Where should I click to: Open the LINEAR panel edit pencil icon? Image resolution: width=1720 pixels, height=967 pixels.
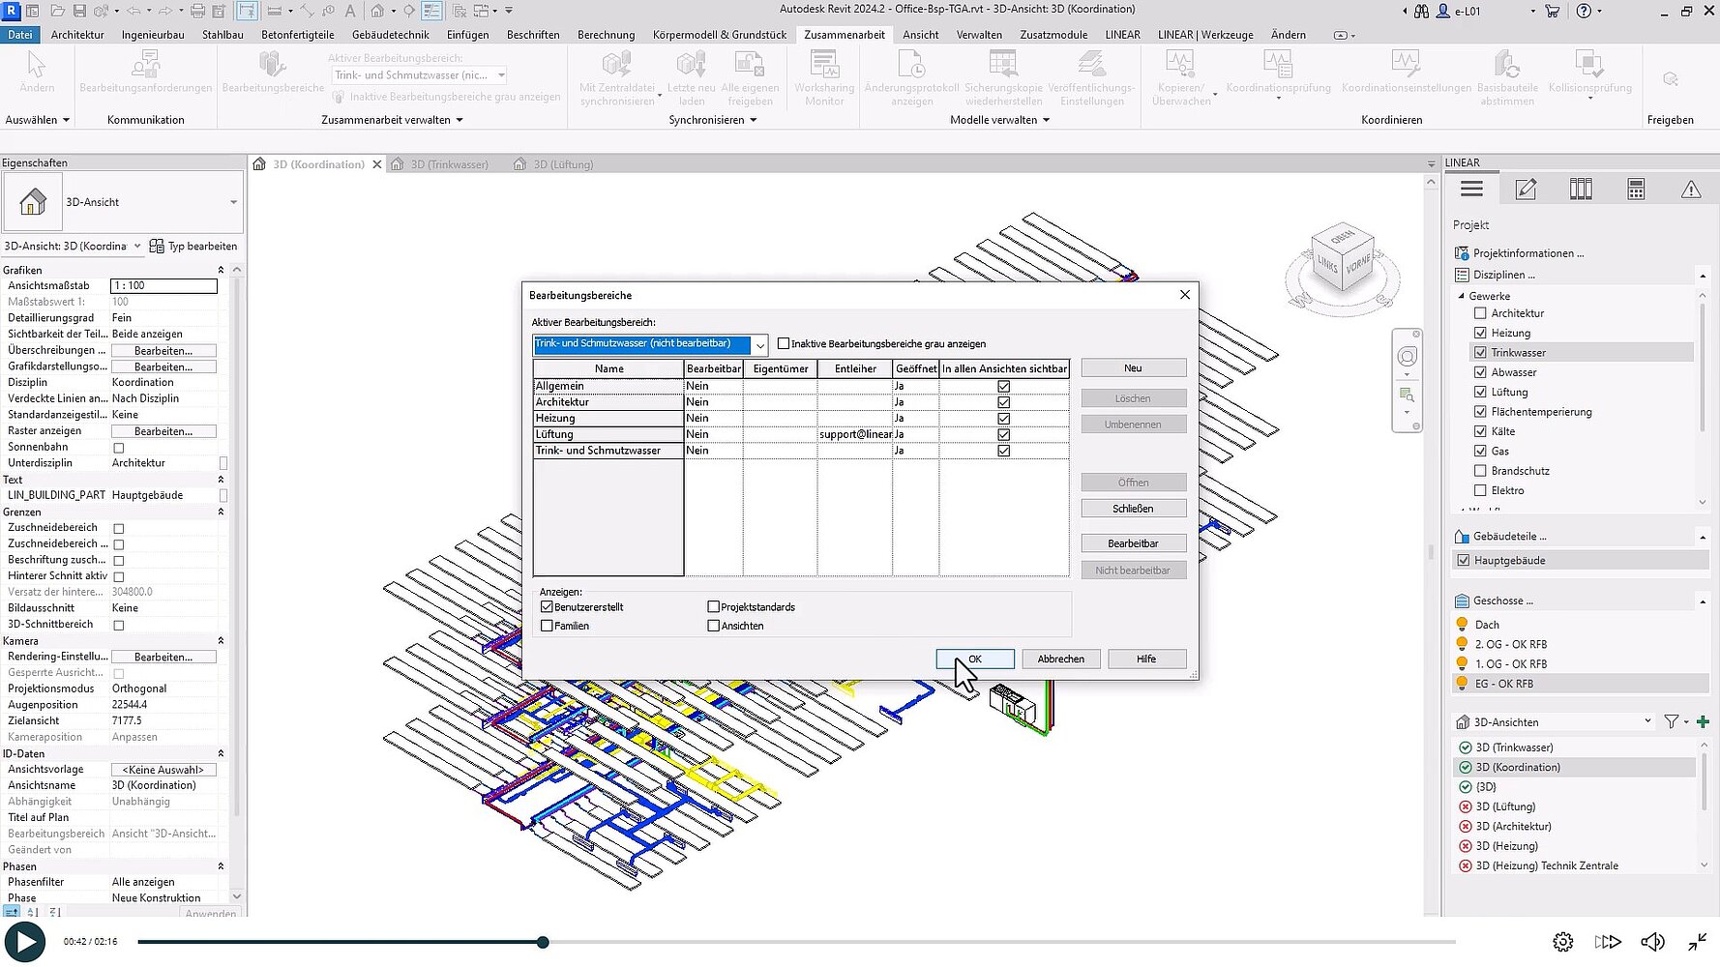point(1526,190)
